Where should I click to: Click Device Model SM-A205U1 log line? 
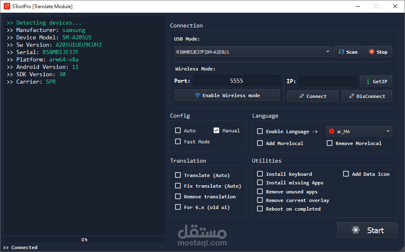(x=49, y=37)
